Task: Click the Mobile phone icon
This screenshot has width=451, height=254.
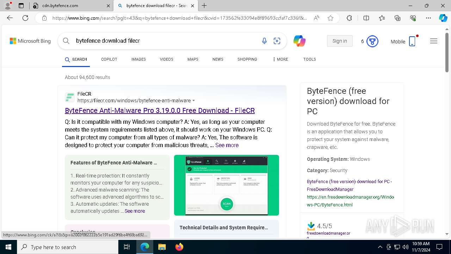Action: [x=412, y=41]
